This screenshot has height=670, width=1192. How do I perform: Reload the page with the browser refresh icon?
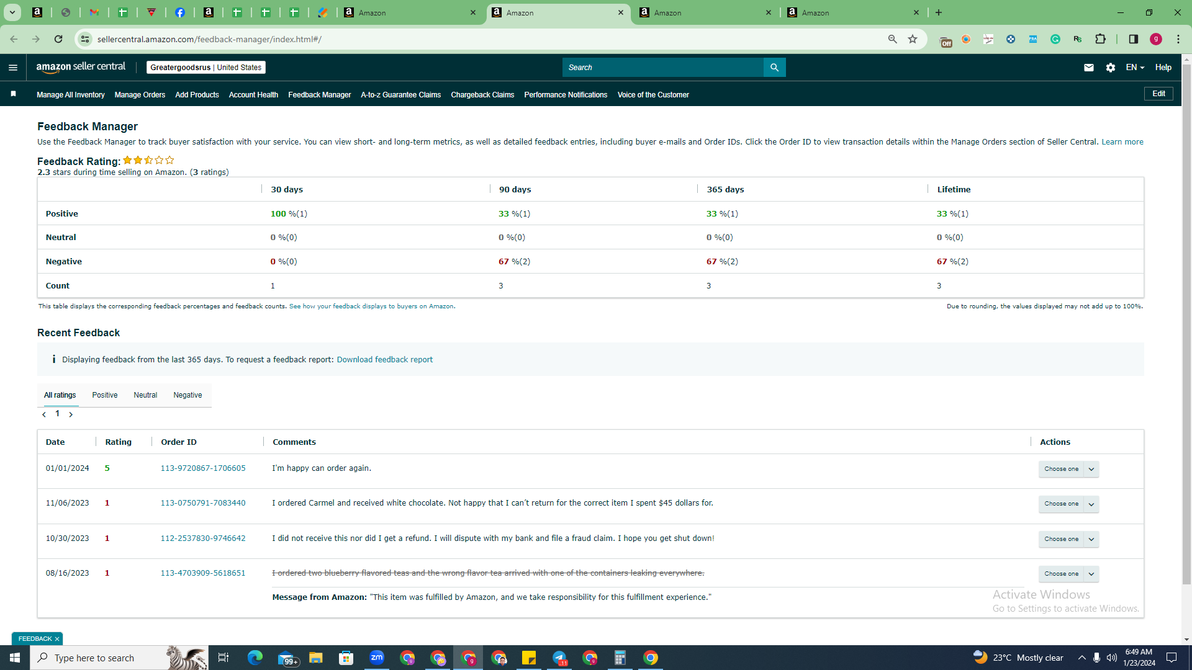click(x=58, y=39)
